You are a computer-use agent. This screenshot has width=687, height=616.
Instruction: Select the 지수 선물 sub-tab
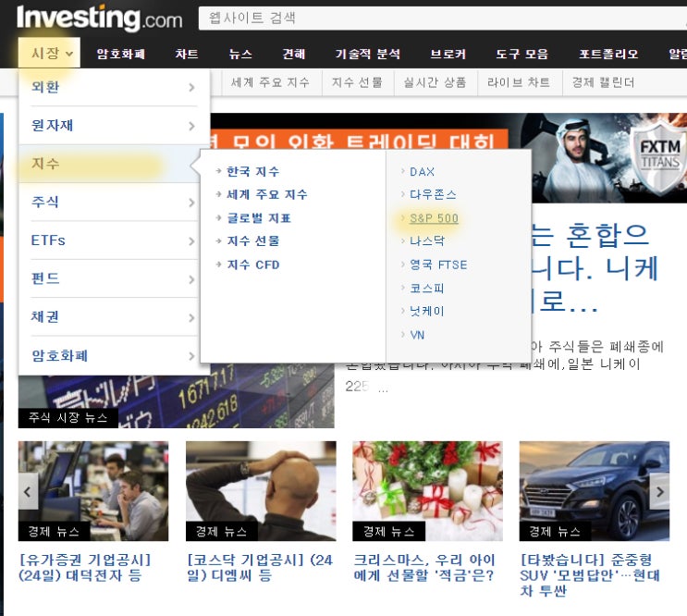357,82
